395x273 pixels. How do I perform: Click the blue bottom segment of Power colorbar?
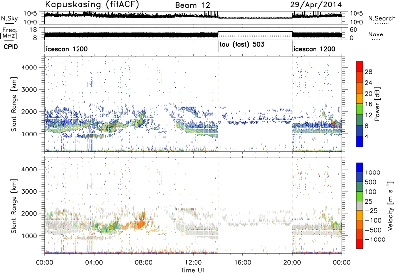click(360, 141)
